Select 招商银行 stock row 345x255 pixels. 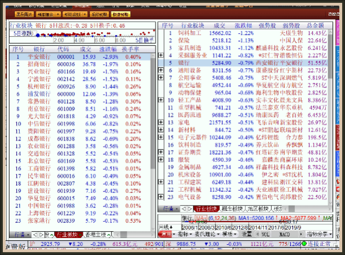(x=80, y=64)
